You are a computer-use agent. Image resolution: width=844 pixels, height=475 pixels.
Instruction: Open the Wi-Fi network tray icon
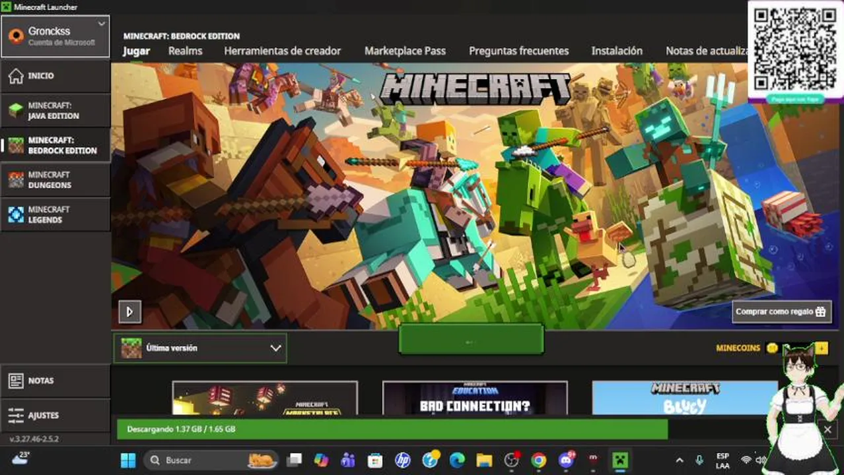point(746,460)
